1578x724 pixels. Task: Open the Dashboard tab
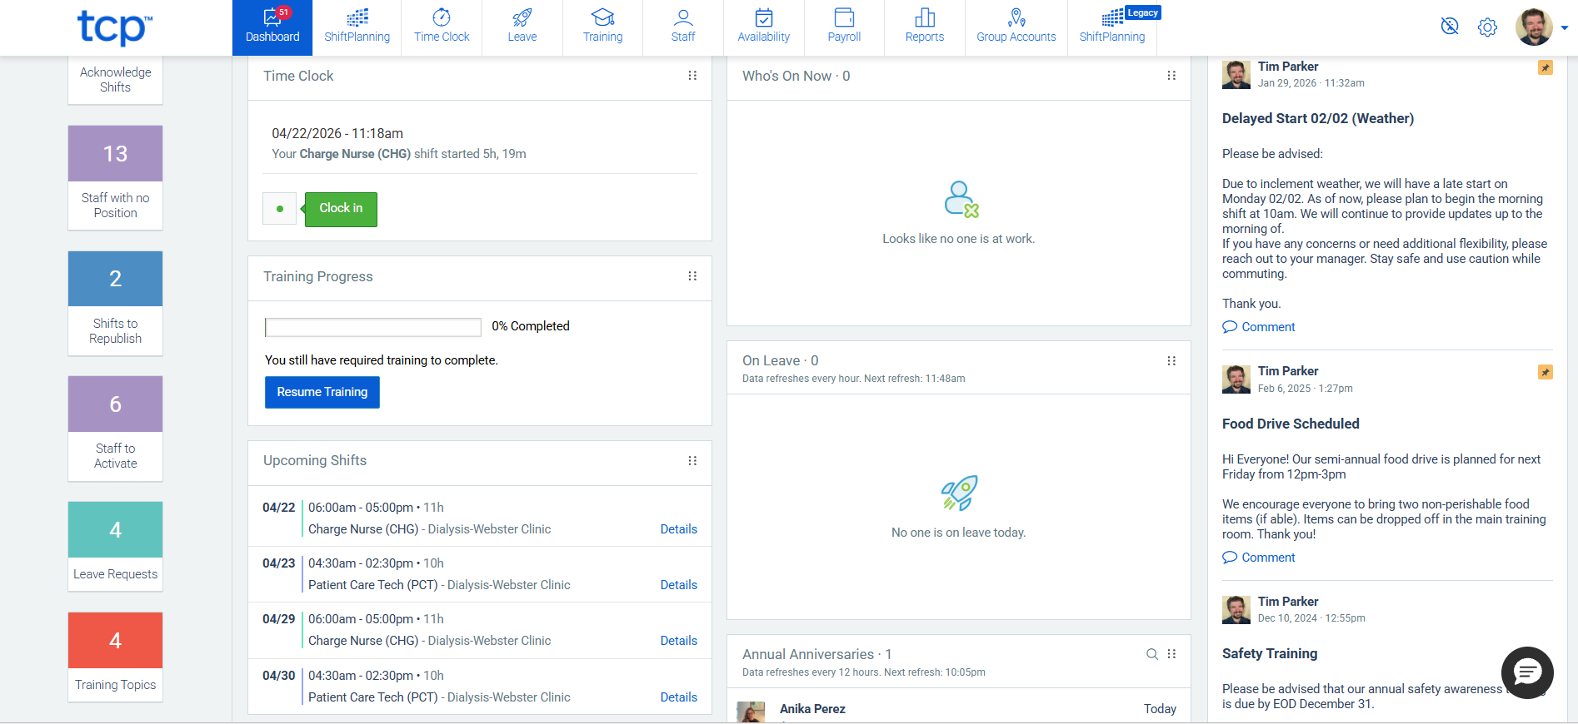[272, 27]
